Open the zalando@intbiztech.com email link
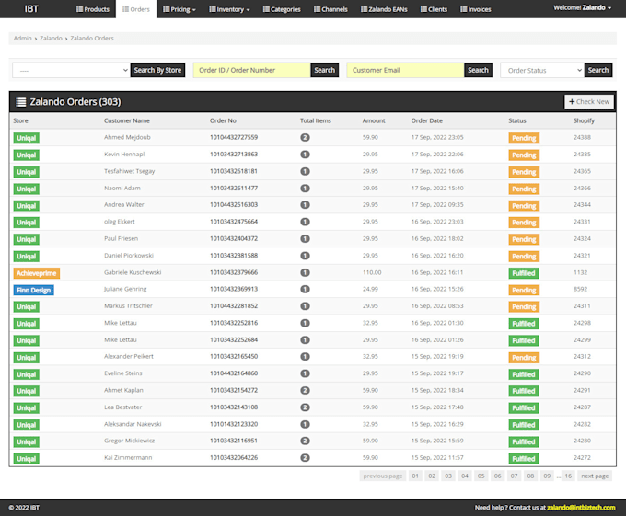626x516 pixels. [581, 507]
